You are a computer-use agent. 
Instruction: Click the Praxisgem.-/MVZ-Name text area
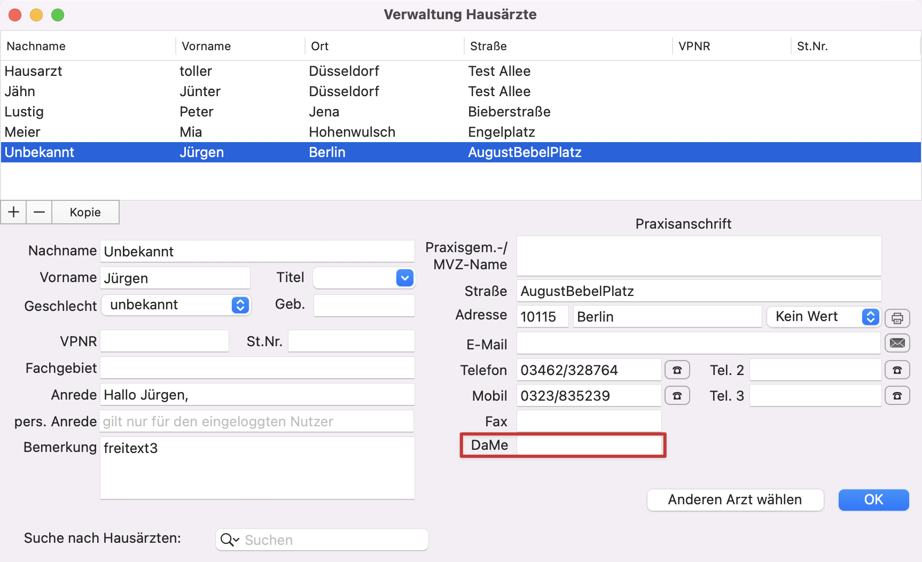(x=699, y=256)
